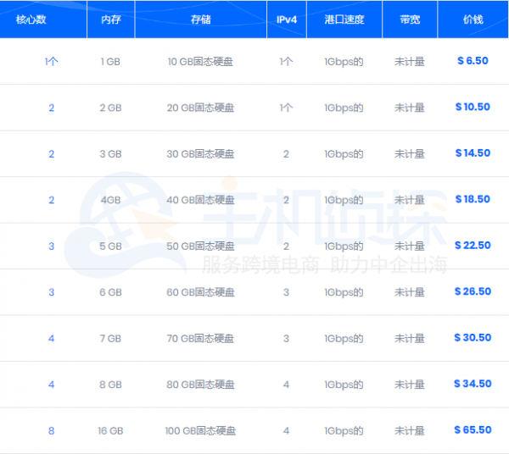Open the $ 18.50 plan price
Viewport: 509px width, 454px height.
[473, 200]
